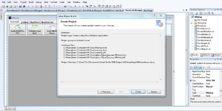Select FormDatabase.vb in Solution Explorer

point(205,37)
